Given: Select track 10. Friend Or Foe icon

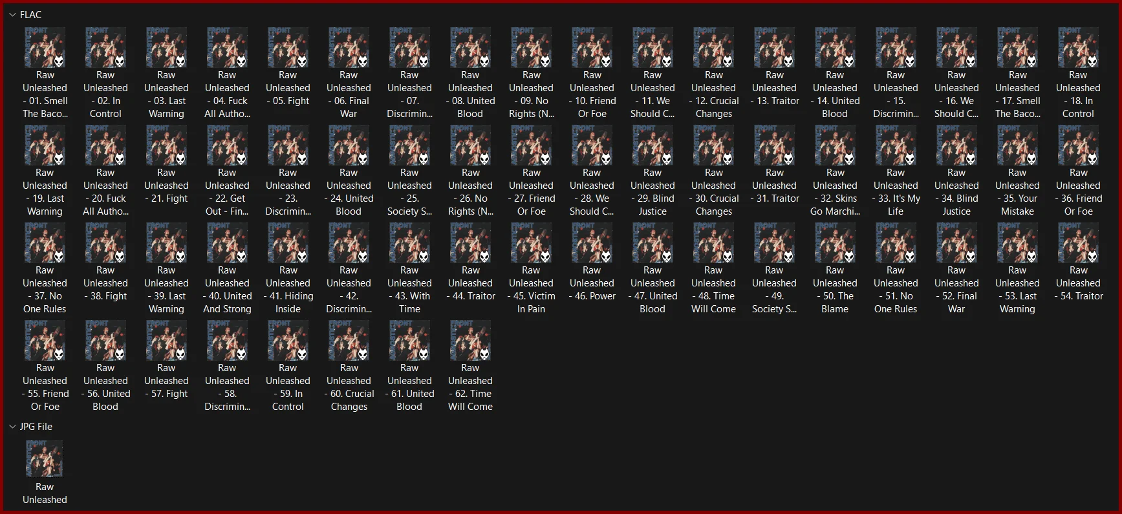Looking at the screenshot, I should click(592, 48).
